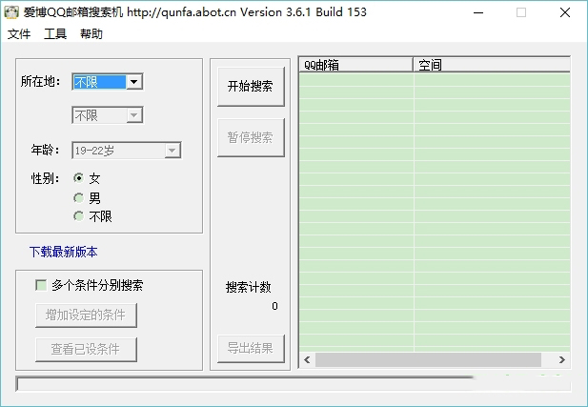
Task: Enable 多个条件分别搜索 checkbox
Action: pos(41,284)
